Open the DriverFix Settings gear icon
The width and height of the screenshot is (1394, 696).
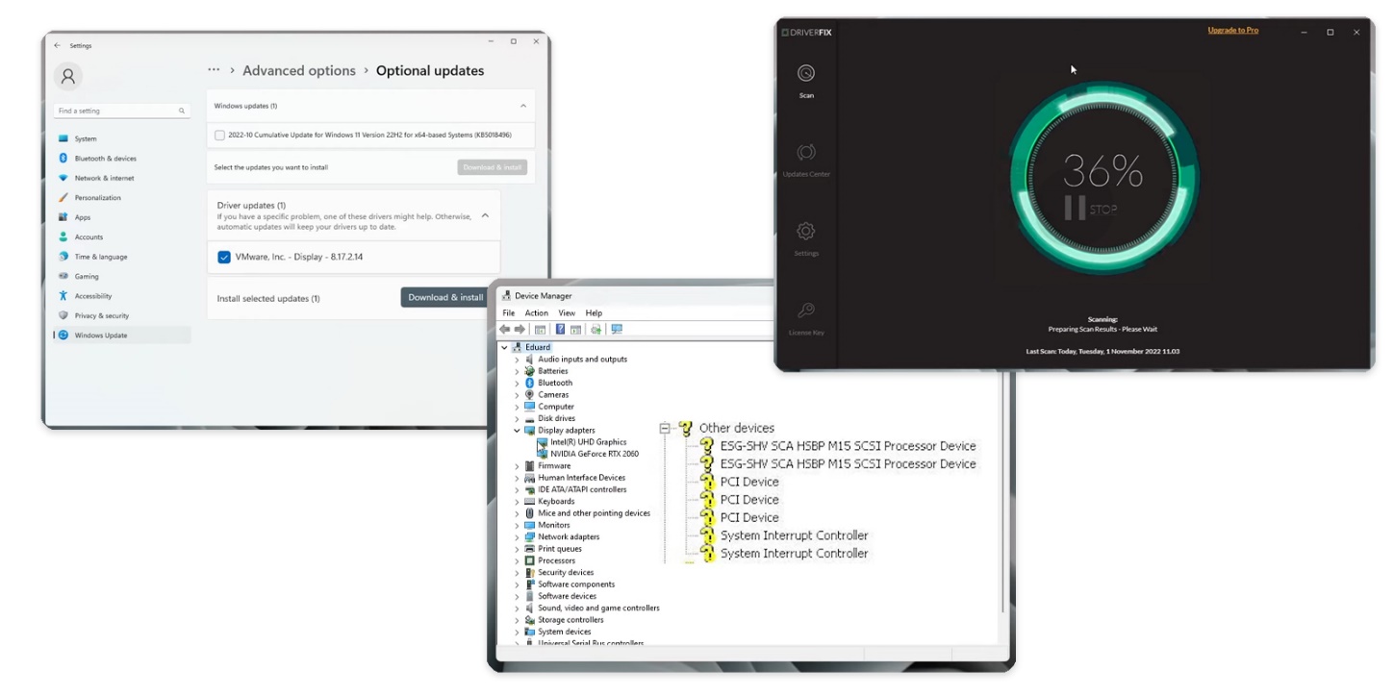(806, 232)
